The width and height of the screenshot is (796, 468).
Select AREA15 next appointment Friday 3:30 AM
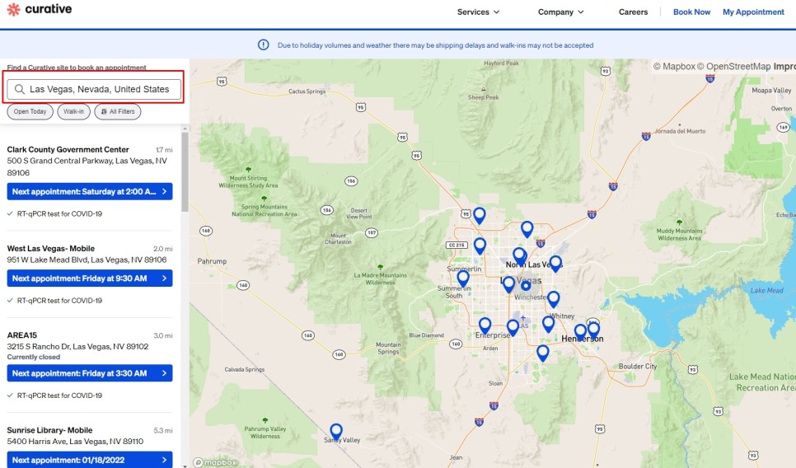90,373
